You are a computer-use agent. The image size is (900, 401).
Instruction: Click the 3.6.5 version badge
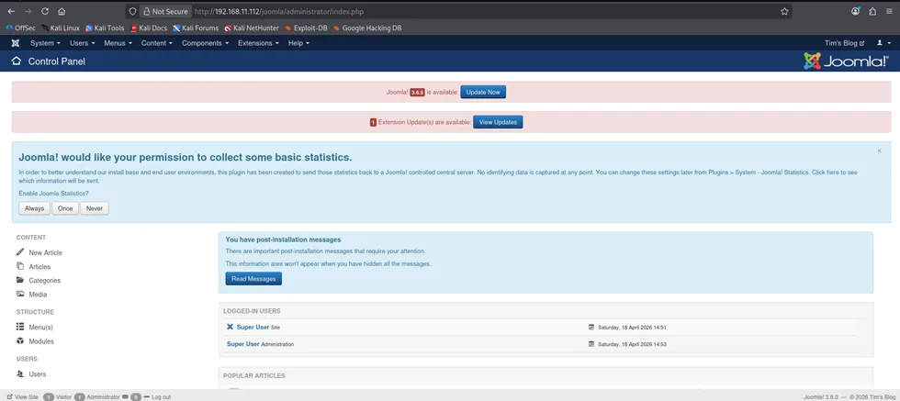(x=417, y=93)
